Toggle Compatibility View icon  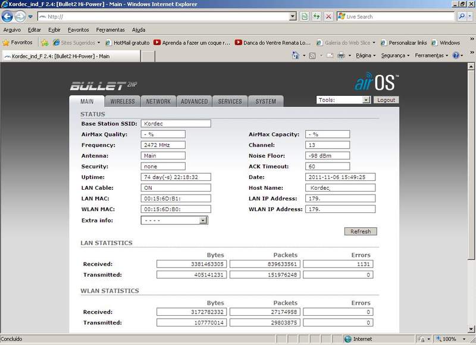pos(304,17)
